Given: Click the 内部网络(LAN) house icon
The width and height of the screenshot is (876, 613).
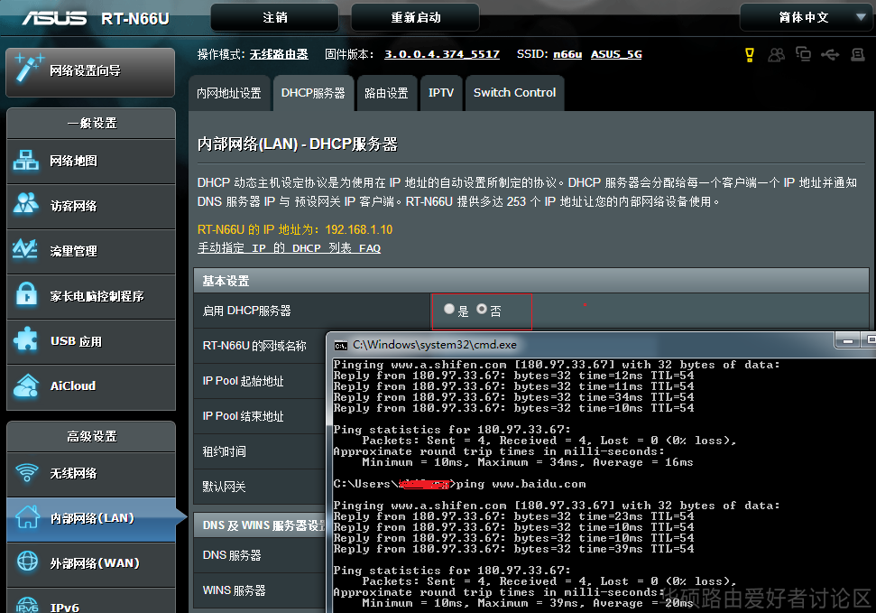Looking at the screenshot, I should tap(27, 517).
